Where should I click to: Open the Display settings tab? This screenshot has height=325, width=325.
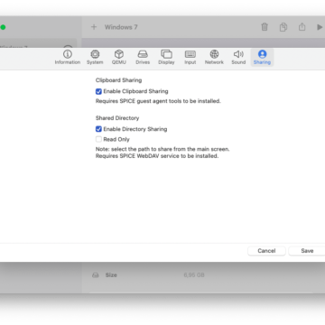[166, 57]
